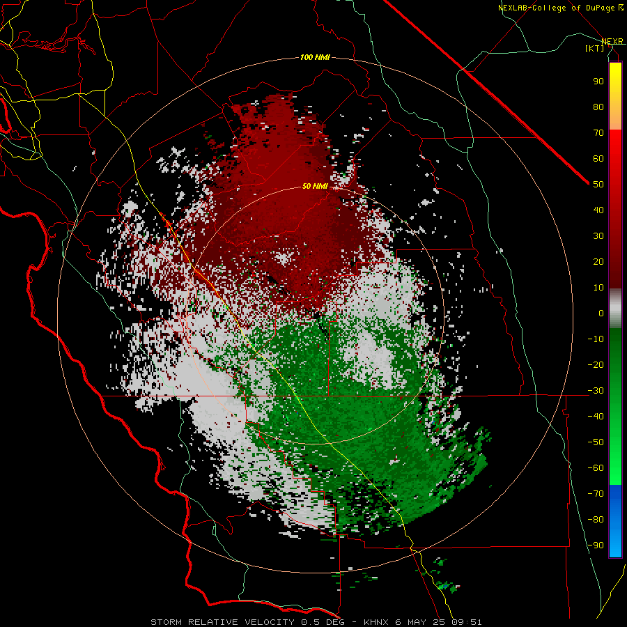
Task: Click the -40 value on velocity scale
Action: pos(596,417)
